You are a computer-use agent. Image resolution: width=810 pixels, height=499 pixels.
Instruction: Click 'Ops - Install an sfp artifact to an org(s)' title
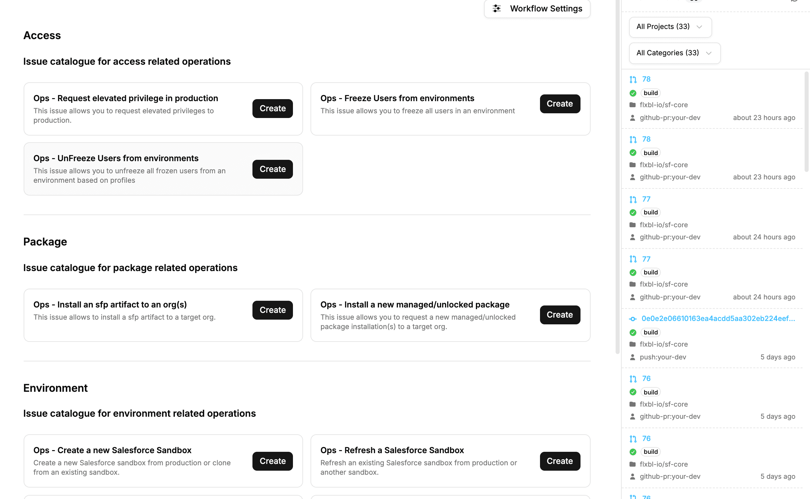tap(110, 305)
